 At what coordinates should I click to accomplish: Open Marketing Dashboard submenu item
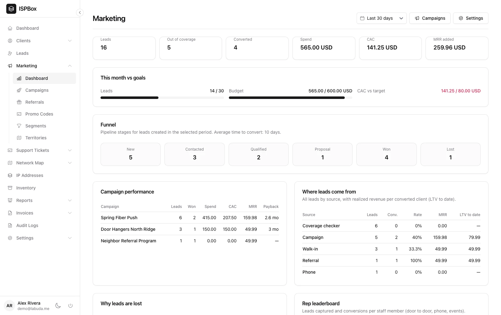44,78
